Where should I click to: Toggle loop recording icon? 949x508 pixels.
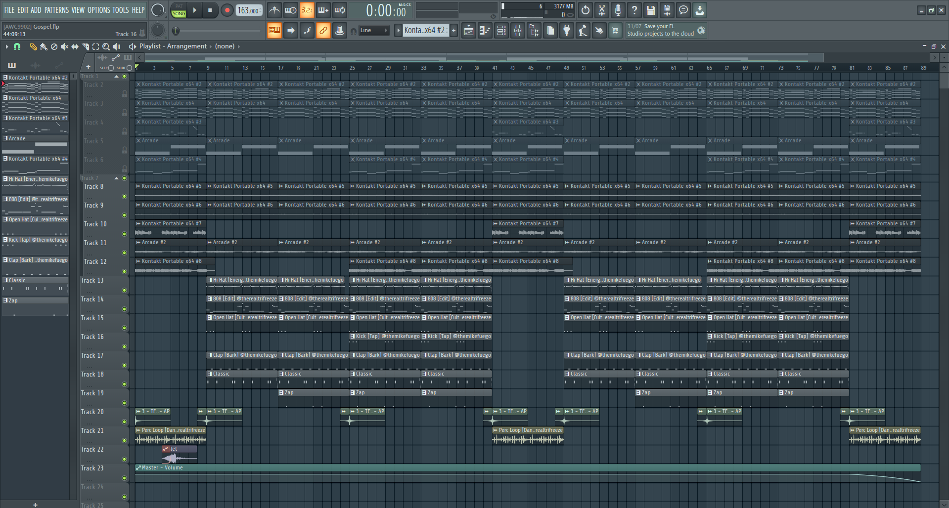click(x=340, y=10)
